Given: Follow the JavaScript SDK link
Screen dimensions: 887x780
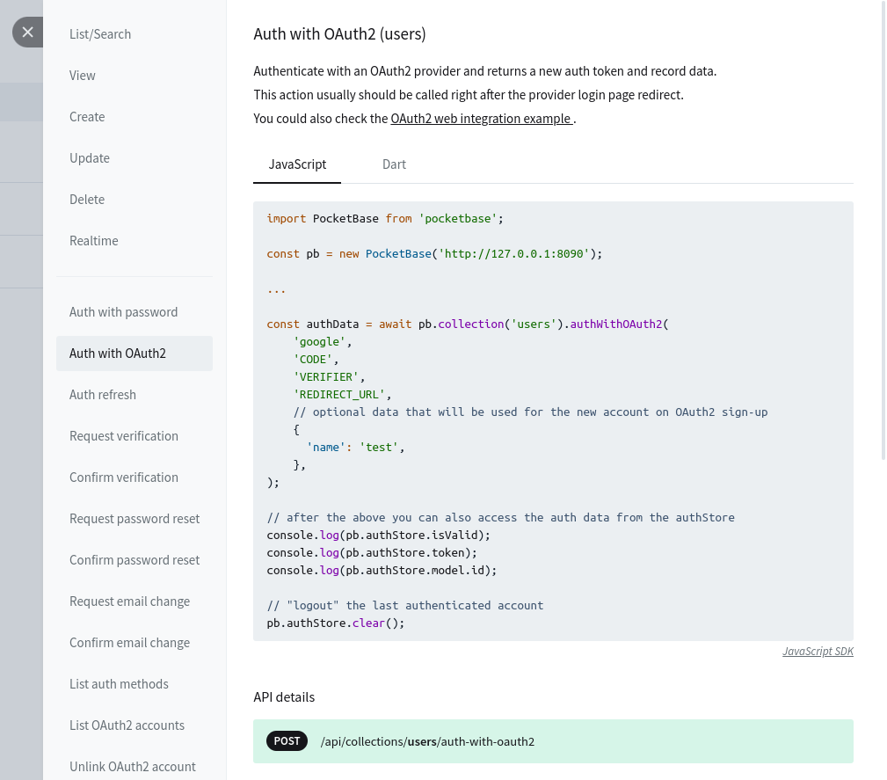Looking at the screenshot, I should [x=818, y=652].
